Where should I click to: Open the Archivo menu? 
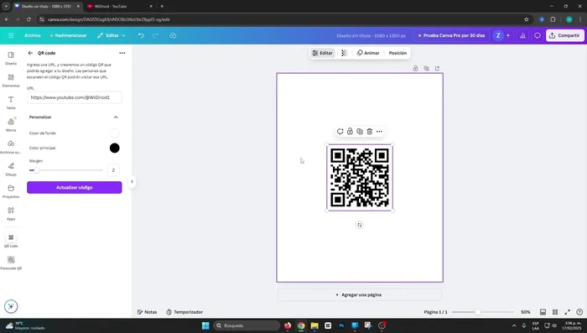[x=33, y=35]
